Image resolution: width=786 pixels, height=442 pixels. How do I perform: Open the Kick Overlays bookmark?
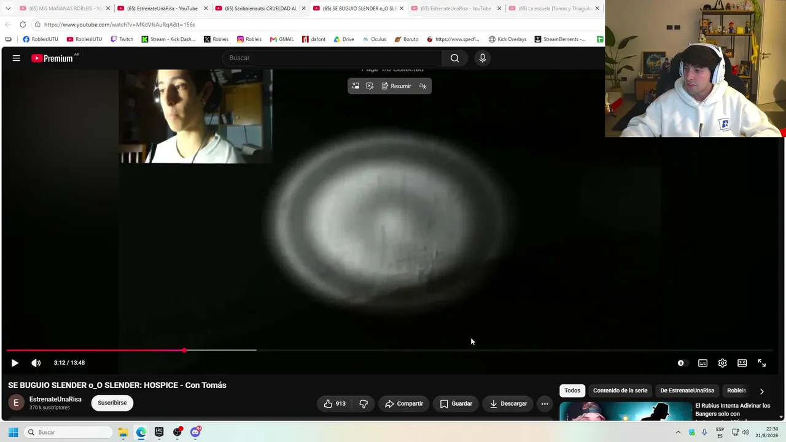click(507, 39)
